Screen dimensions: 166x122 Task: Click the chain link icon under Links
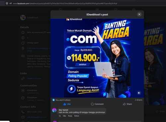click(x=23, y=78)
